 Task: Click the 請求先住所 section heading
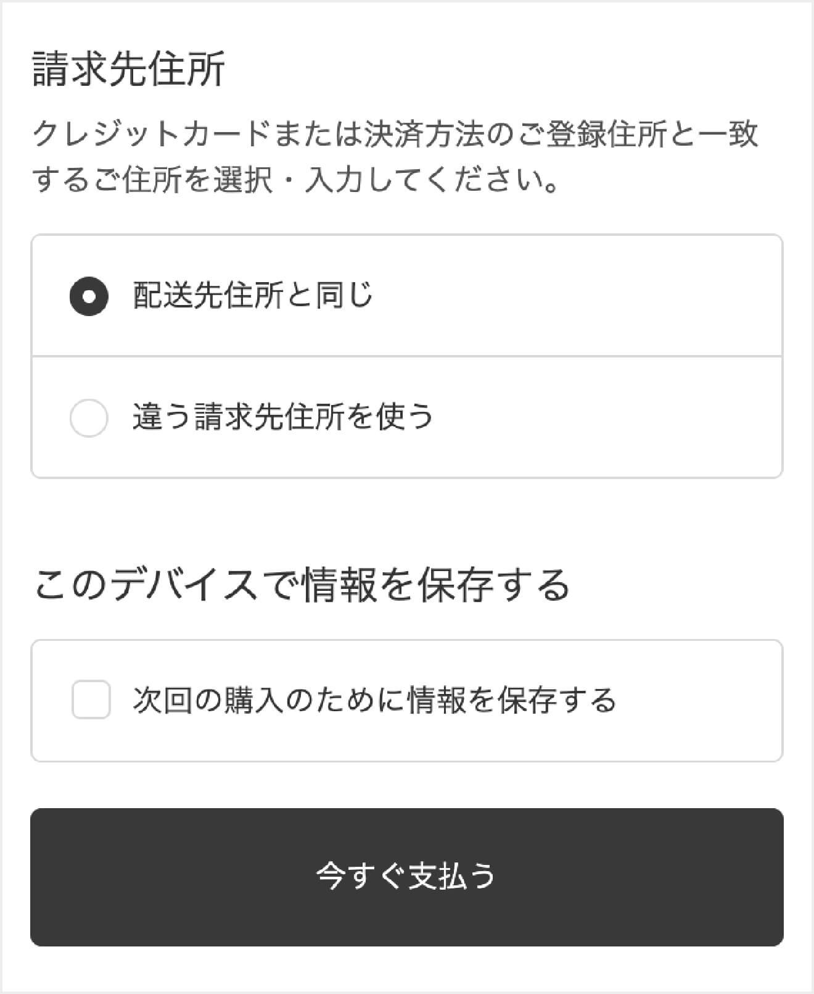128,69
